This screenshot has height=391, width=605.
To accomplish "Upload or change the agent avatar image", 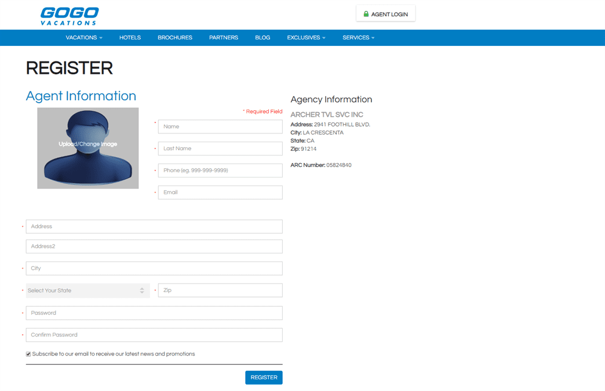I will coord(88,148).
